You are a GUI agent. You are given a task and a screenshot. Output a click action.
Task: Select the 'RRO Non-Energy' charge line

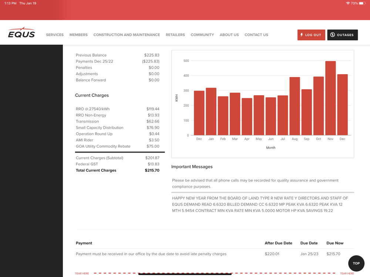click(91, 115)
